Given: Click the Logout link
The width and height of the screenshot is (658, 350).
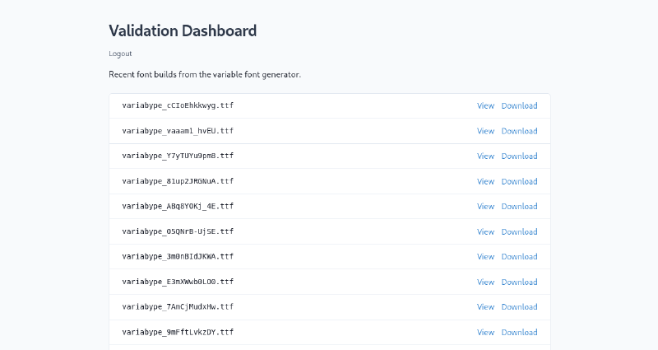Looking at the screenshot, I should pos(120,54).
